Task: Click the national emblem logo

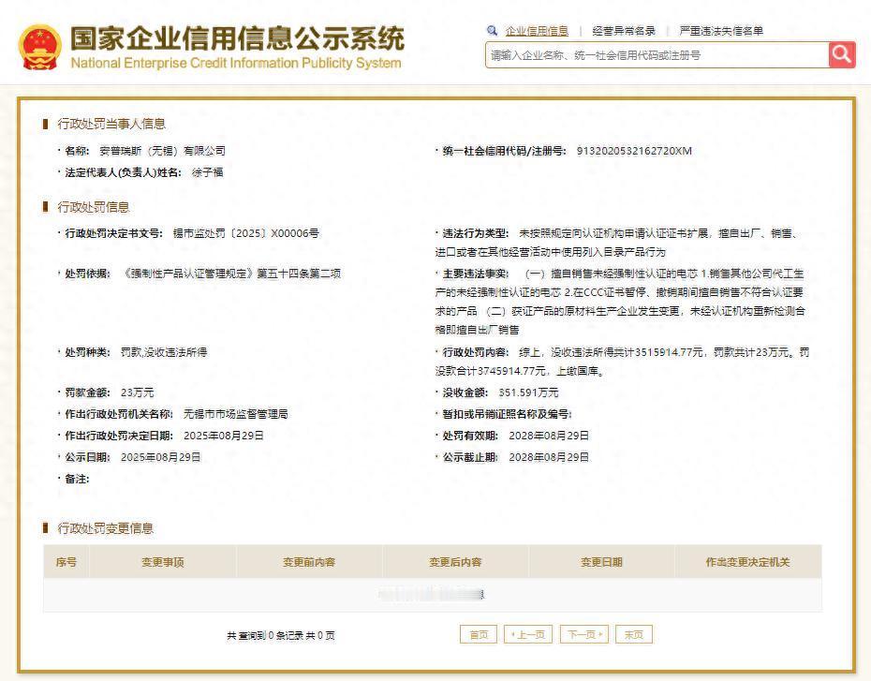Action: [39, 47]
